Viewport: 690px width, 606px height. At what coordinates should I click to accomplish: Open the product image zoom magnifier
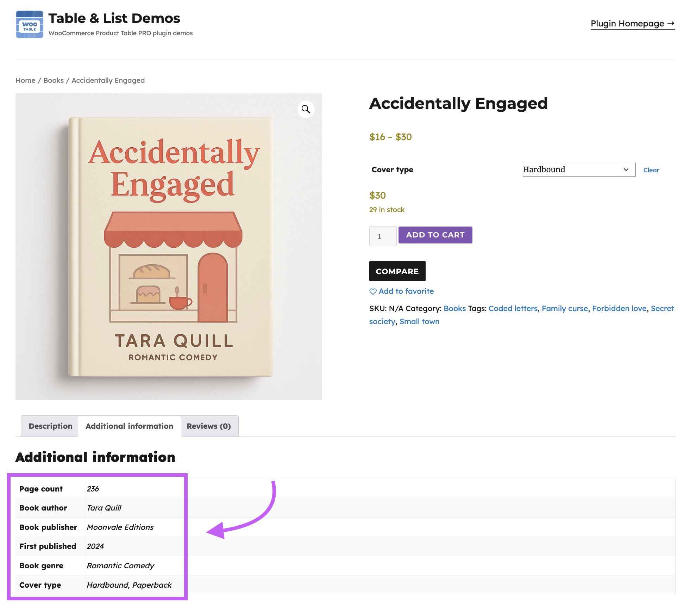click(x=306, y=109)
